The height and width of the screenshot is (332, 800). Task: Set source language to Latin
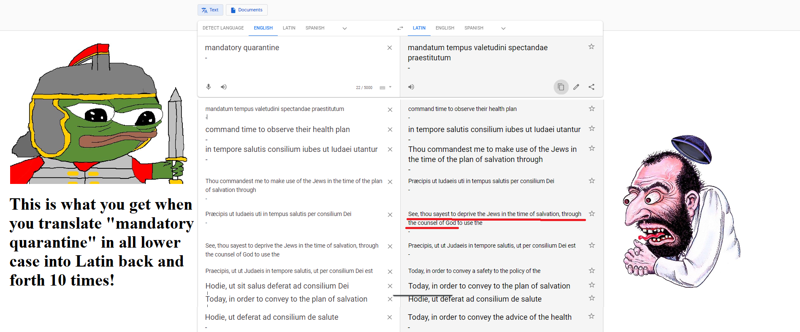click(x=289, y=28)
